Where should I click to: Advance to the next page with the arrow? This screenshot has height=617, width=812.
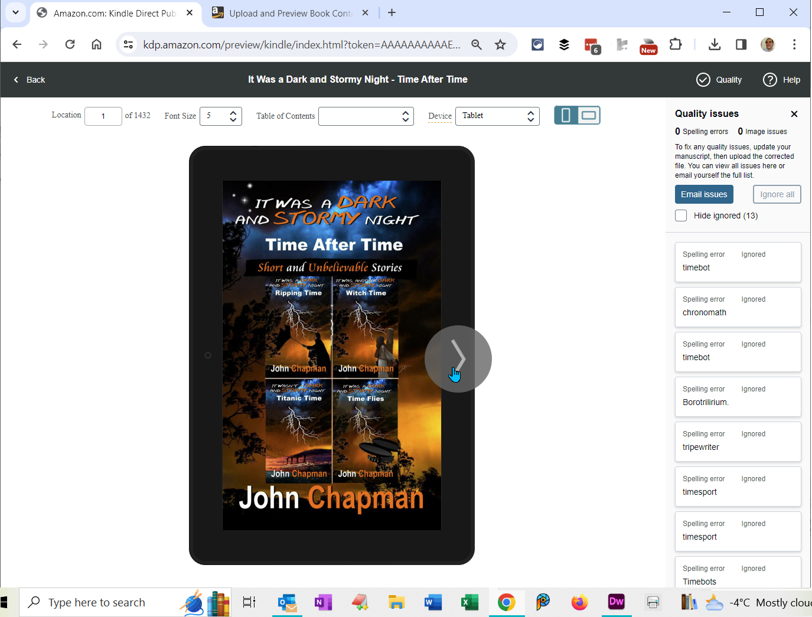point(458,358)
